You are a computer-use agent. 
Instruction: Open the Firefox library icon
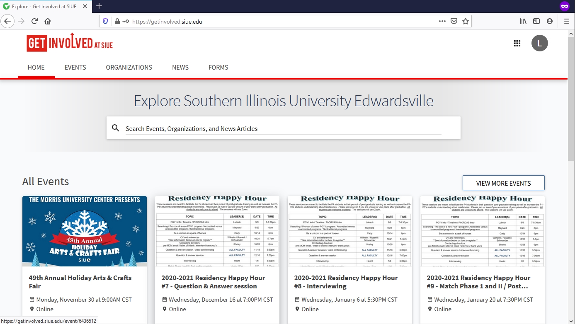[523, 21]
